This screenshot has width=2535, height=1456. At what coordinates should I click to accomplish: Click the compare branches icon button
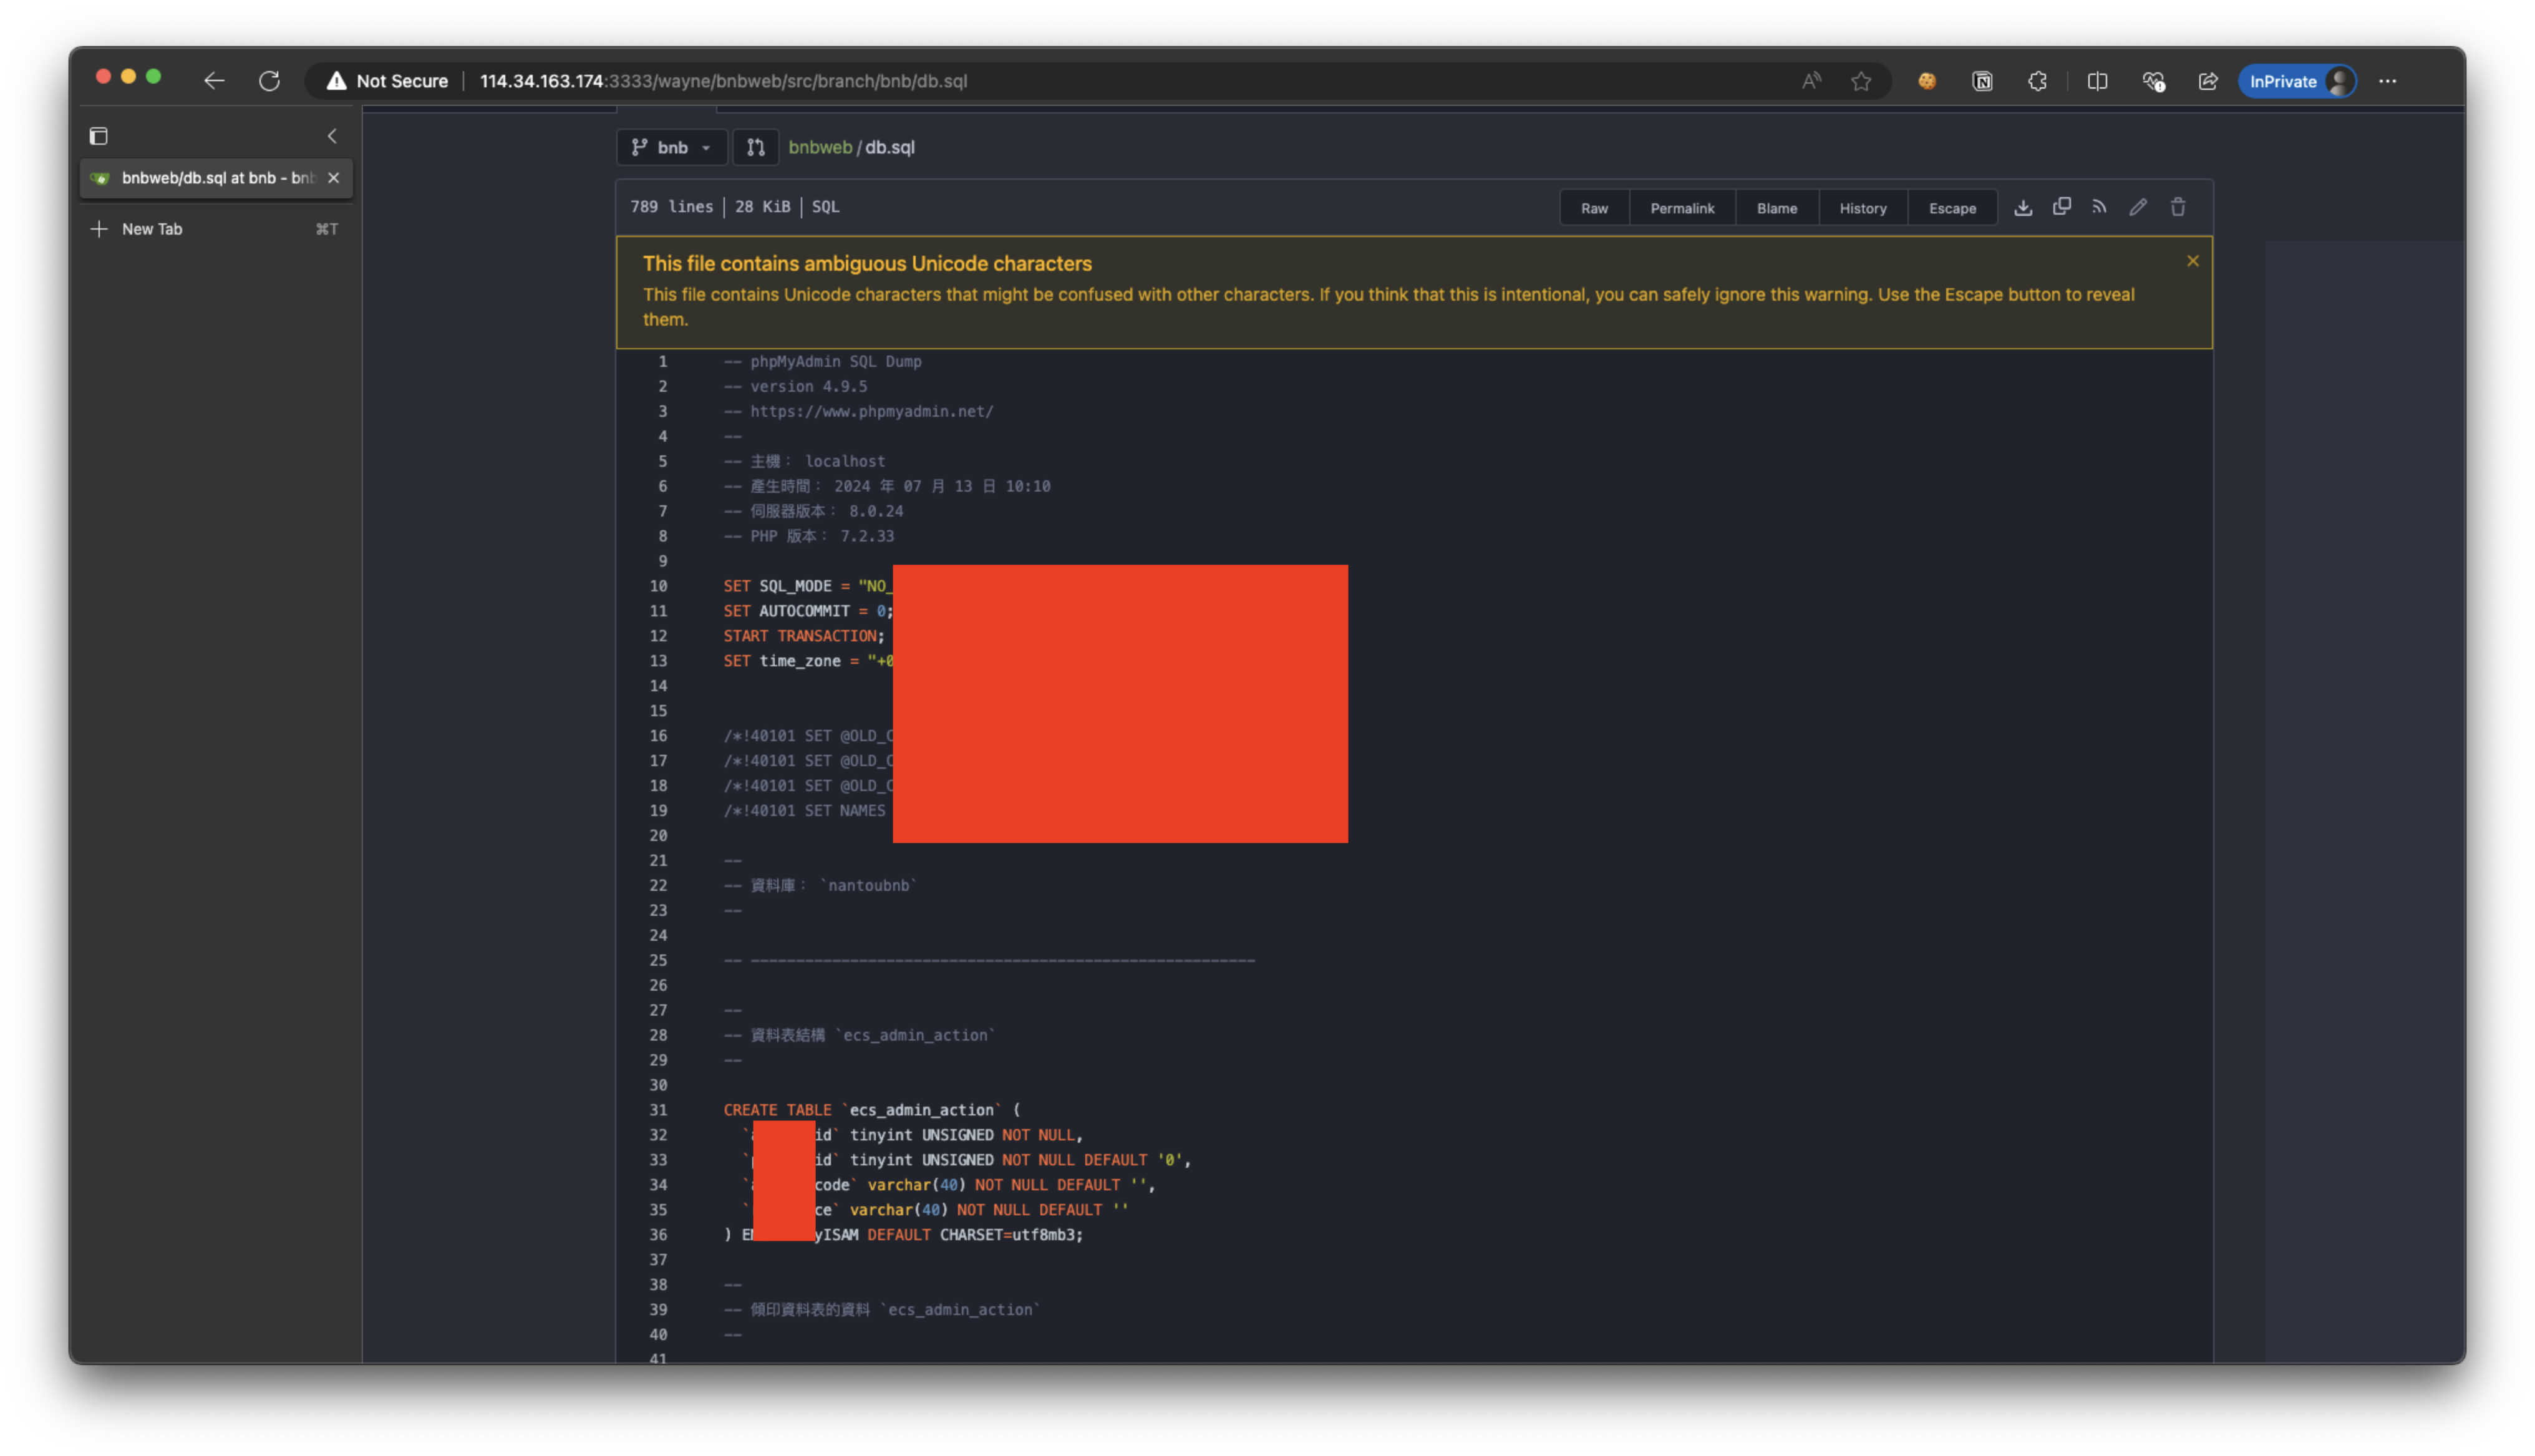(x=756, y=147)
